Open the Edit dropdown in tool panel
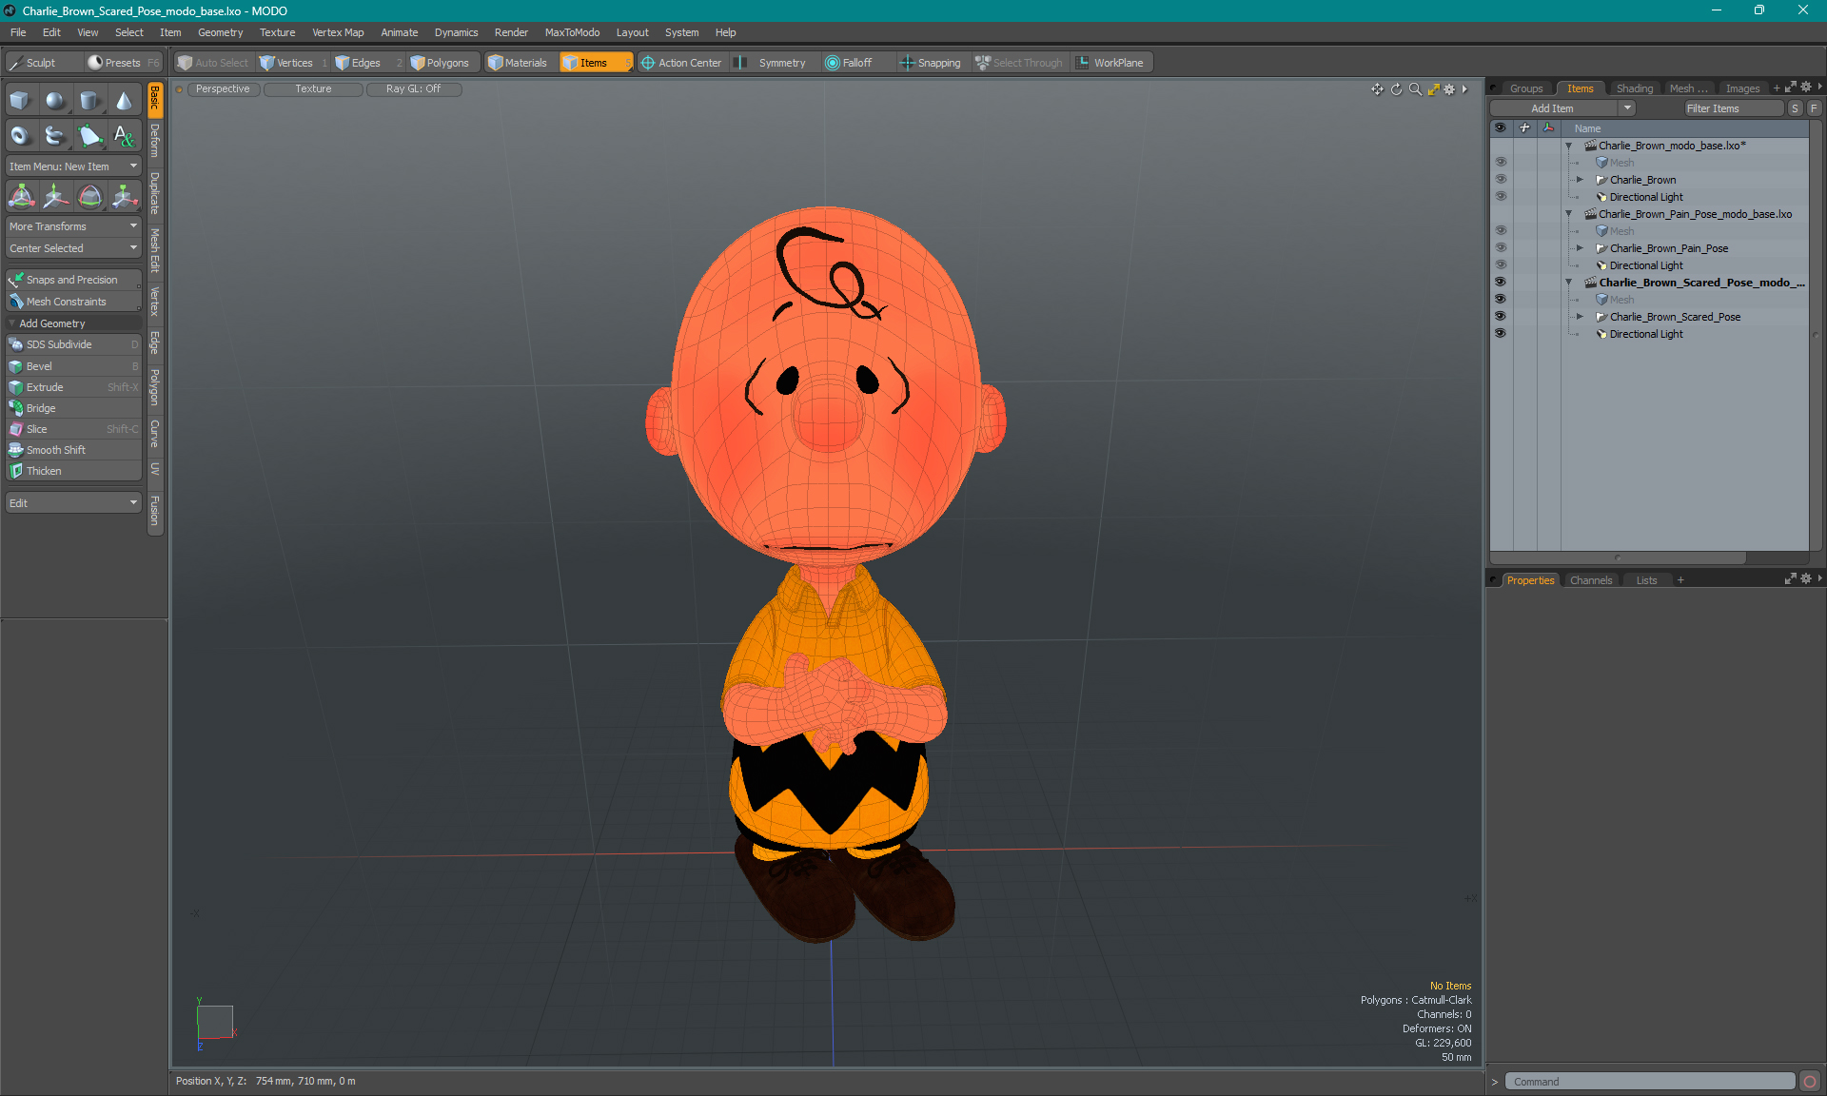 click(73, 503)
